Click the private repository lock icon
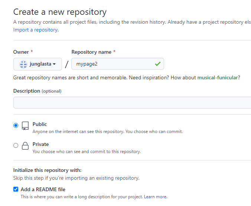 [x=25, y=146]
